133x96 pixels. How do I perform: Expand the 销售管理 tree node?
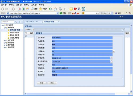4,43
